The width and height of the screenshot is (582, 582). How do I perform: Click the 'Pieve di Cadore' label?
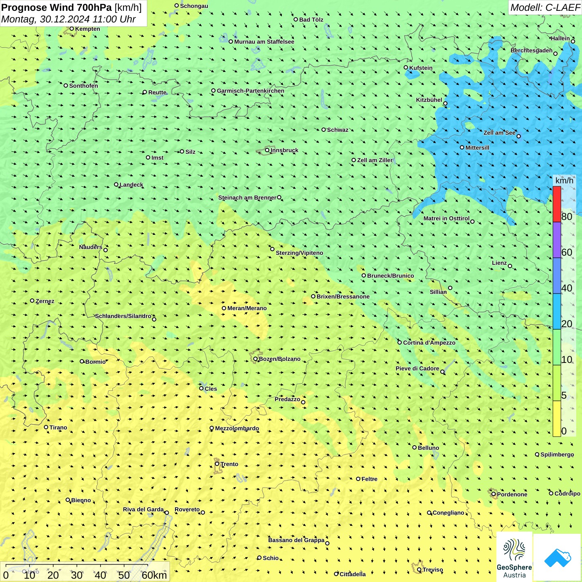click(x=417, y=368)
